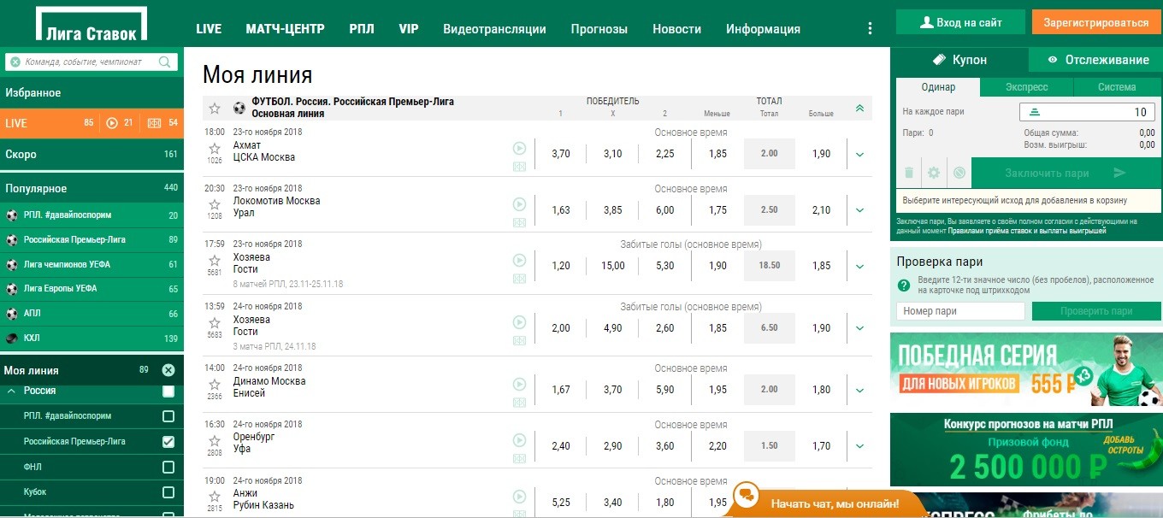The width and height of the screenshot is (1163, 518).
Task: Click the Зарегистрироваться button
Action: (x=1095, y=22)
